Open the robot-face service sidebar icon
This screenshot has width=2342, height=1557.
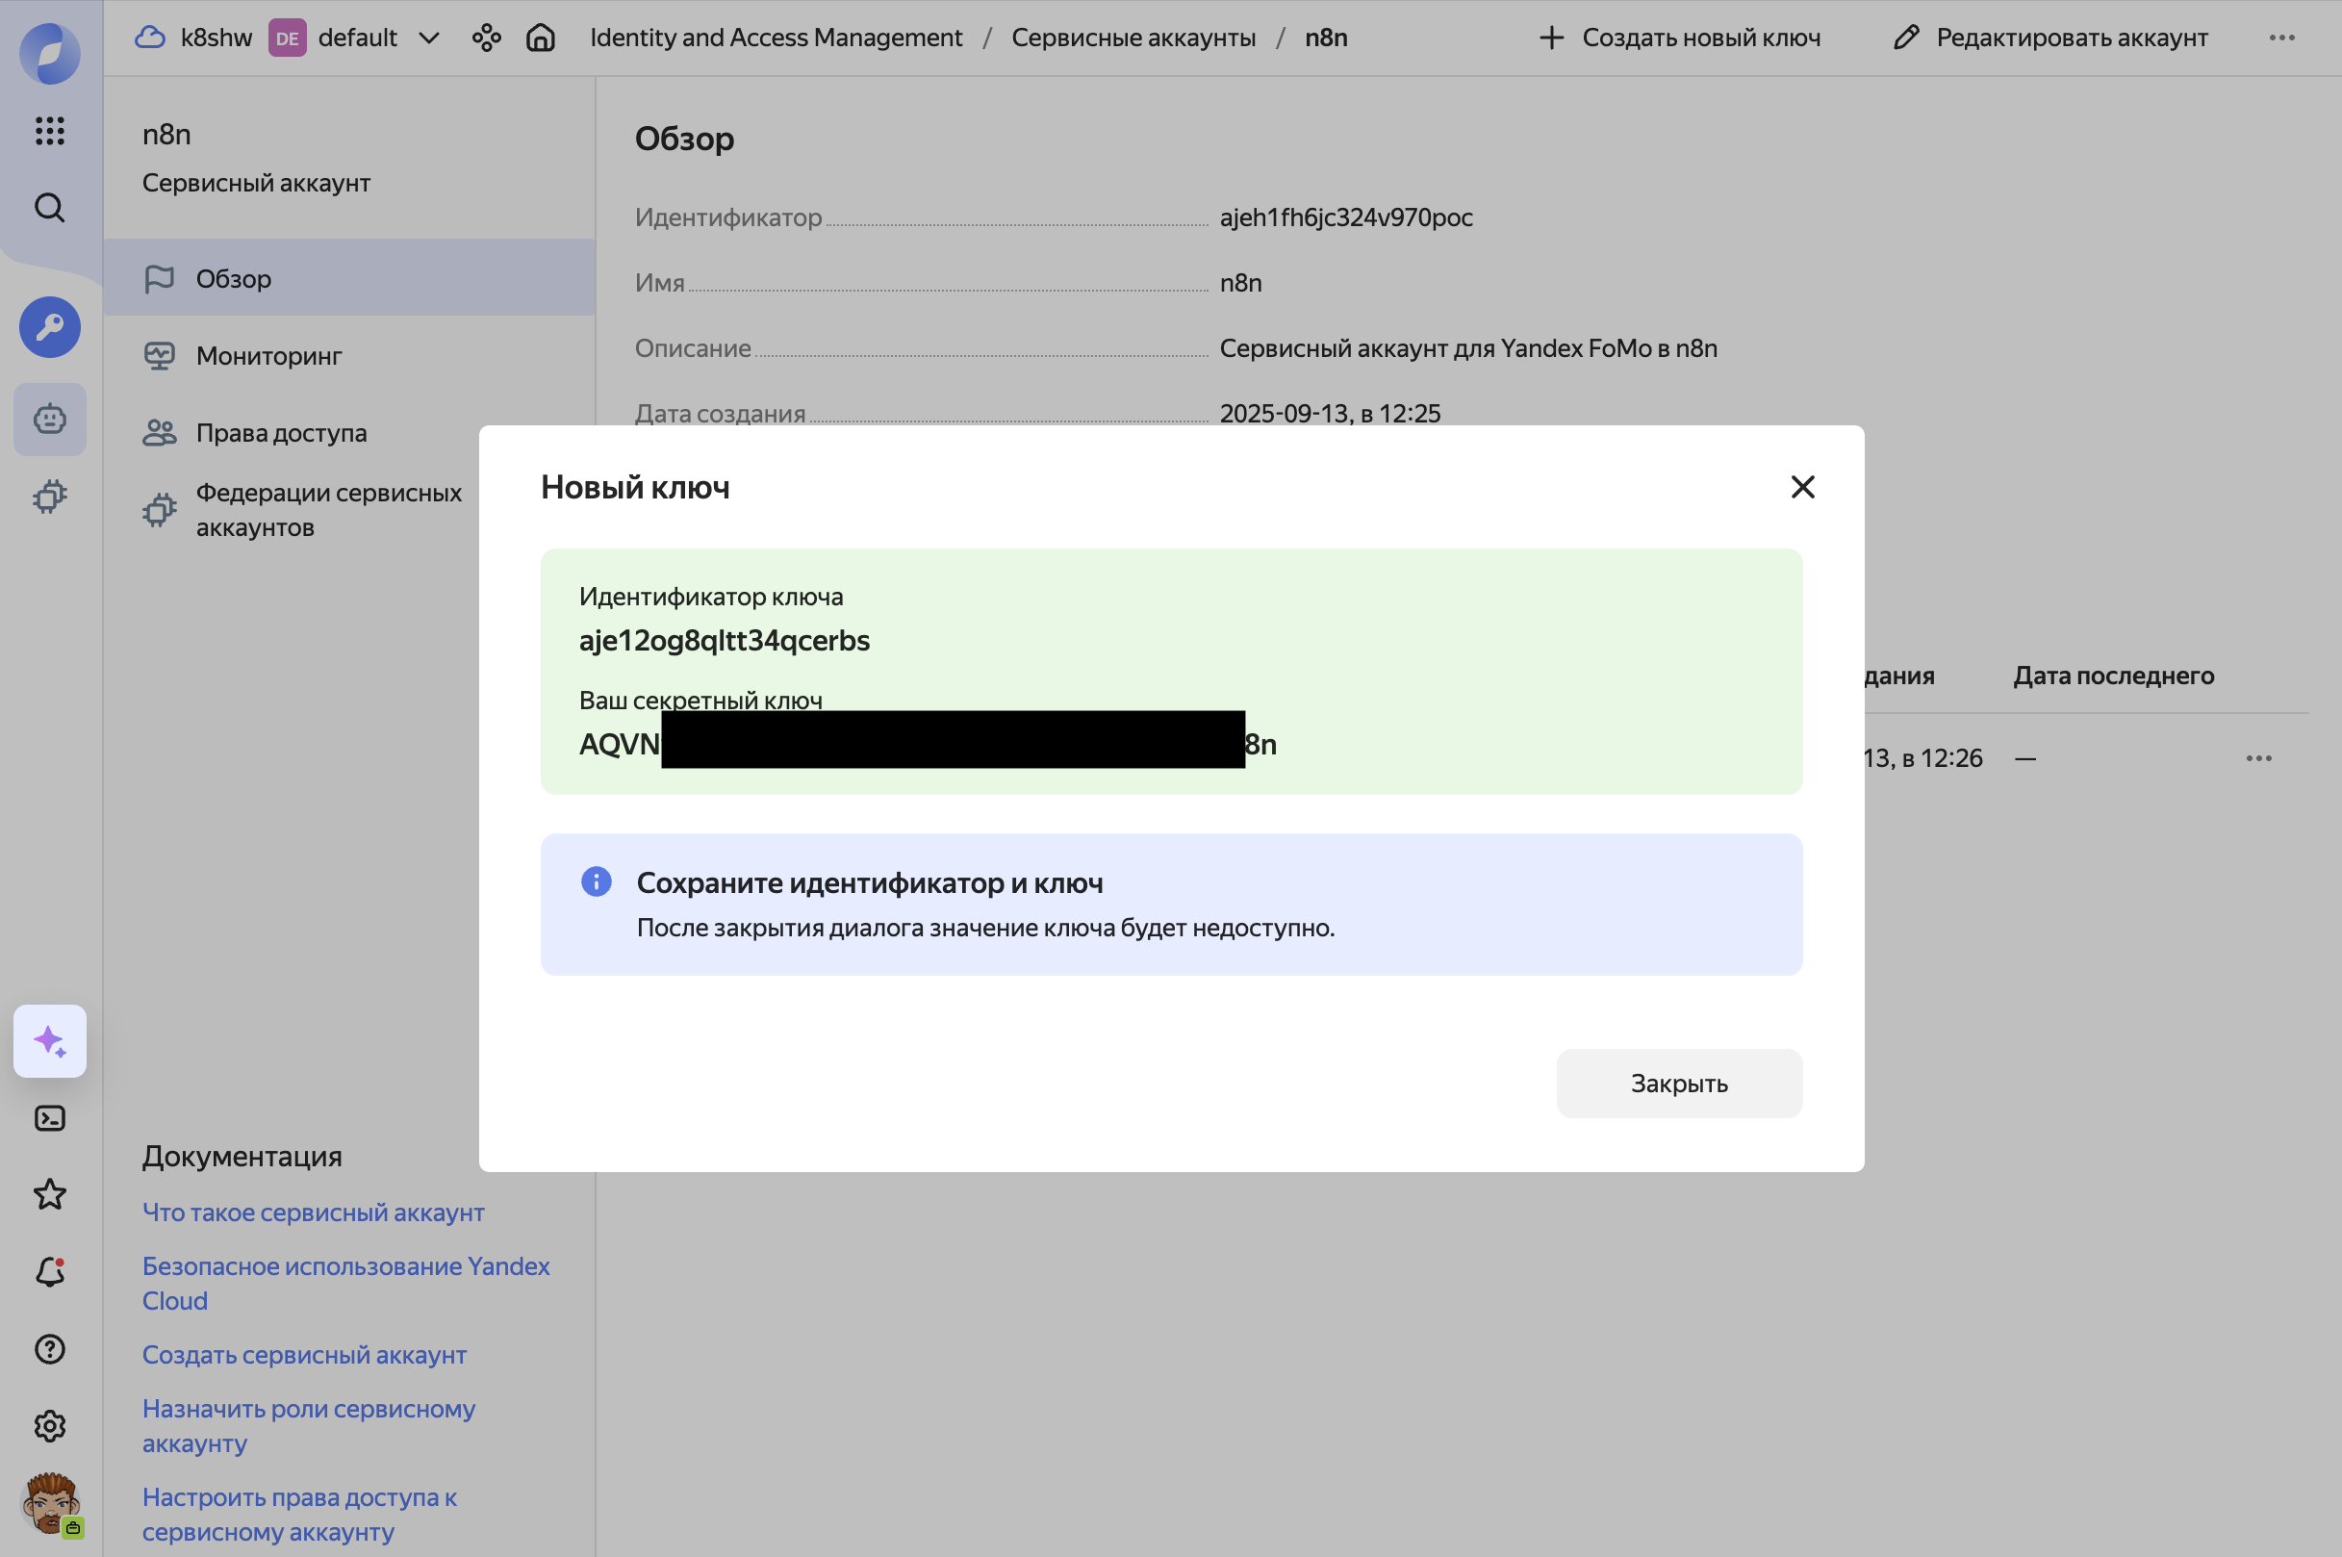pyautogui.click(x=50, y=419)
